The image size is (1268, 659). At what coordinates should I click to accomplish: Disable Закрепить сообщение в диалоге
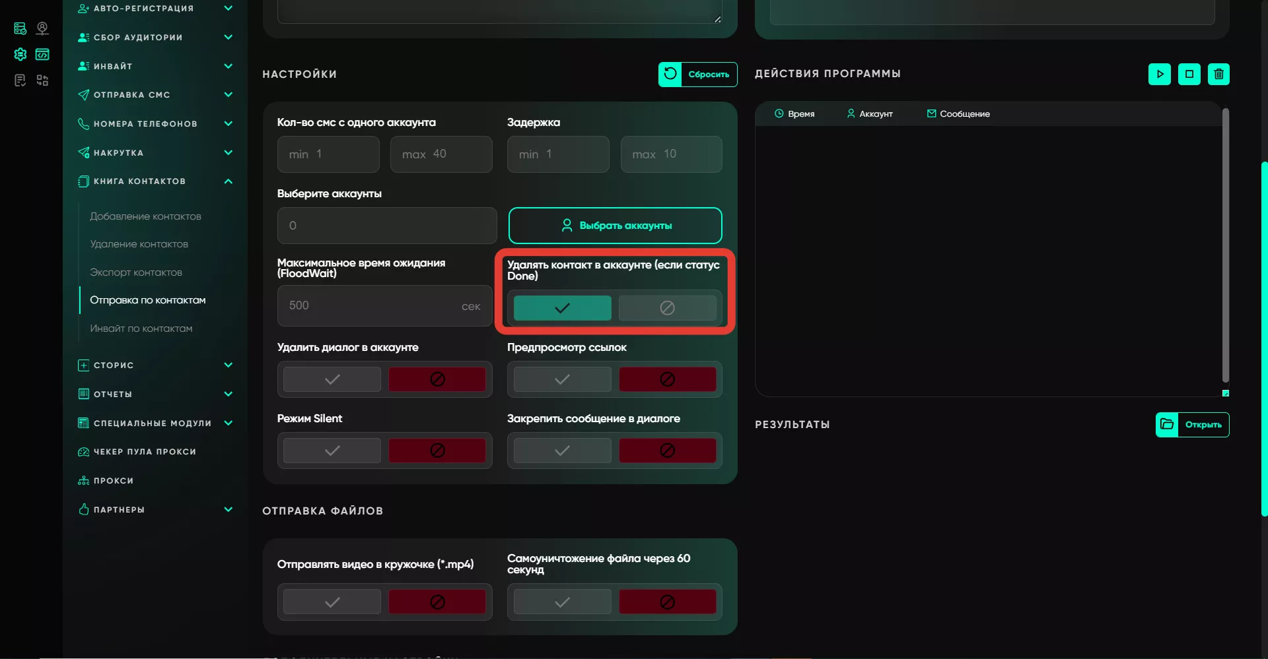click(x=667, y=451)
